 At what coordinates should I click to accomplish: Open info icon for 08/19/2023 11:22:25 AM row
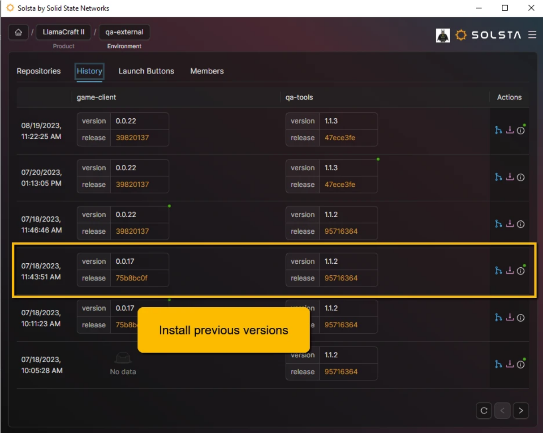[521, 130]
